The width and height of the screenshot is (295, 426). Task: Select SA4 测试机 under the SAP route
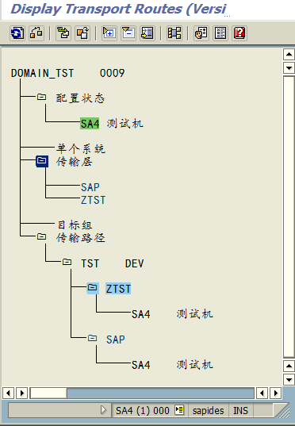[x=172, y=365]
